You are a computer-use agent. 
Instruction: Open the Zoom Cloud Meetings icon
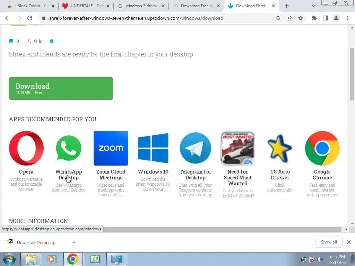[111, 148]
